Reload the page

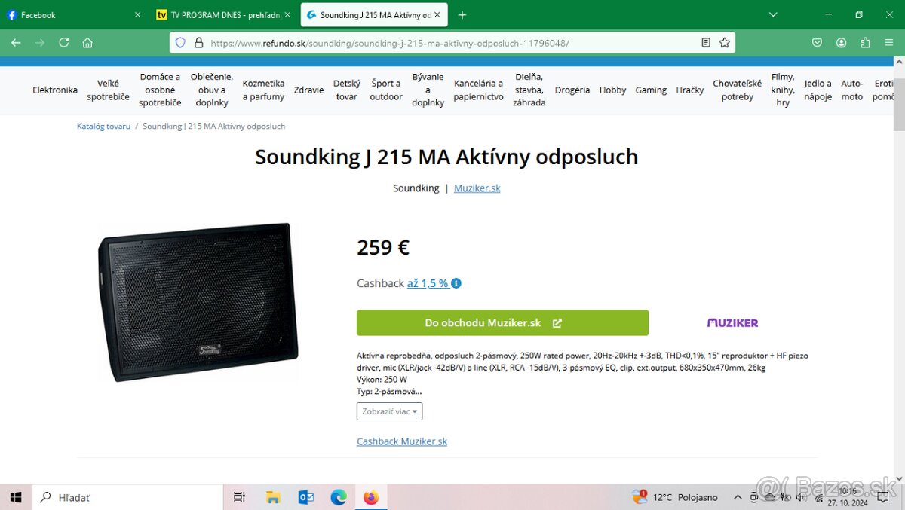64,43
